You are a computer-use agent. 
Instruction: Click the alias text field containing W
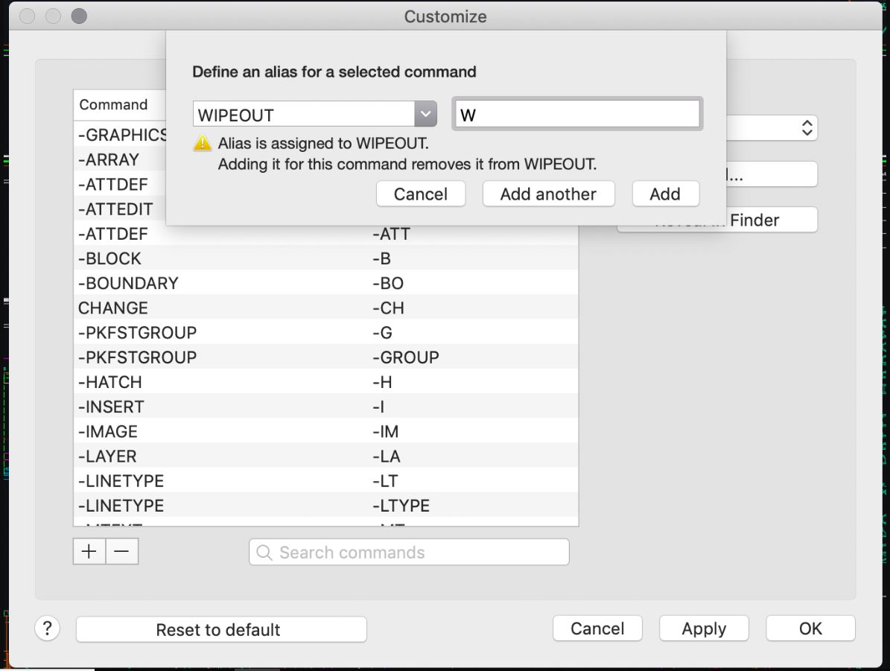577,115
